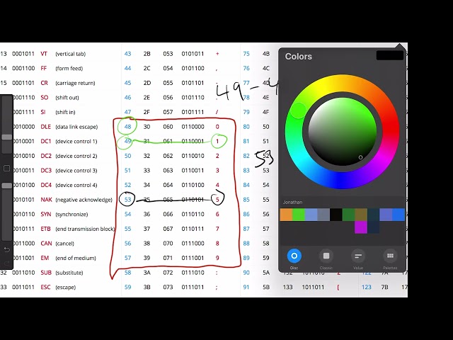Click the brush size slider handle

(7, 137)
